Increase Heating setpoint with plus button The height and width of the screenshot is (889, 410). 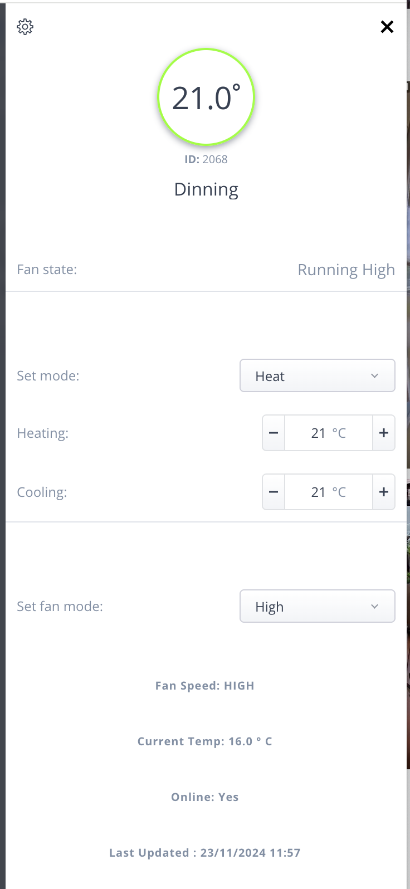coord(384,433)
